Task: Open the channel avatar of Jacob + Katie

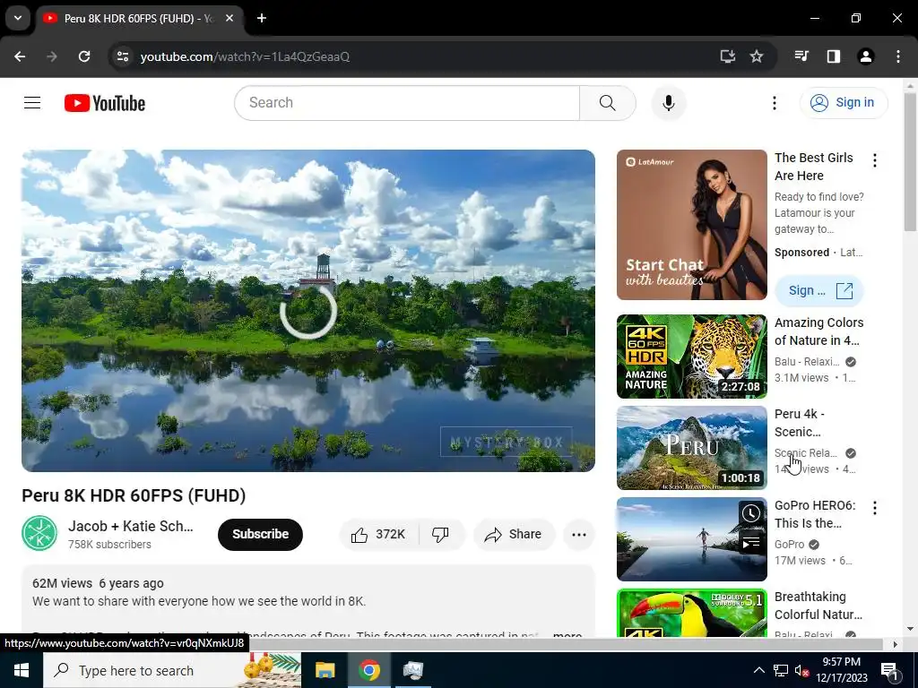Action: click(39, 534)
